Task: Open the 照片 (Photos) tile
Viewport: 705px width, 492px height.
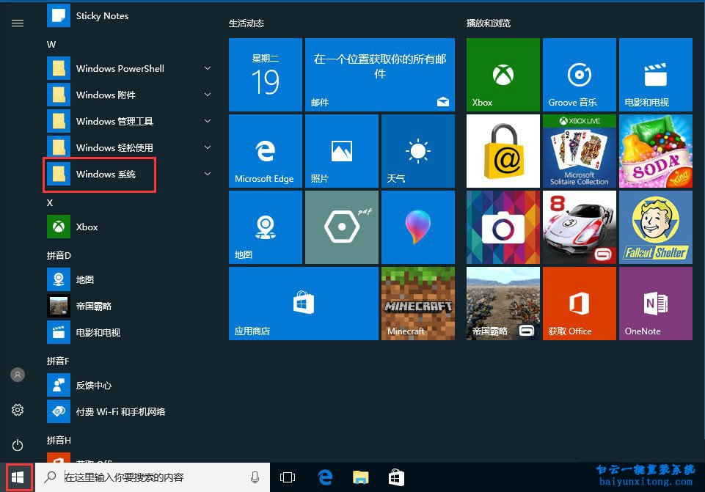Action: coord(341,150)
